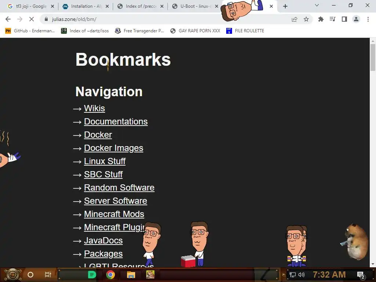Open the notification center icon
This screenshot has height=282, width=376.
pyautogui.click(x=361, y=275)
